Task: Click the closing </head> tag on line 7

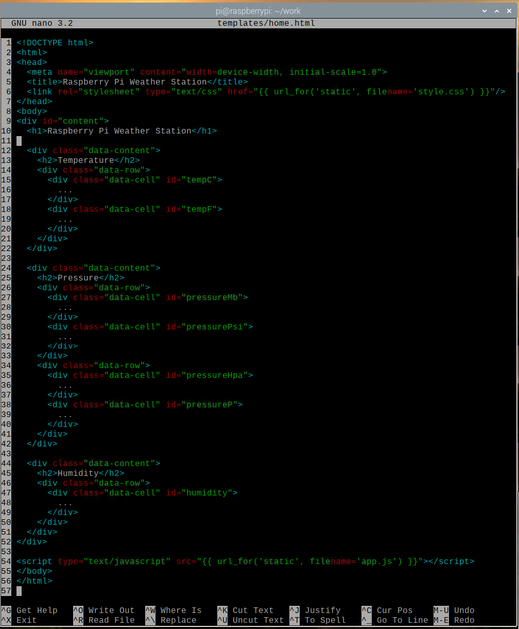Action: tap(34, 102)
